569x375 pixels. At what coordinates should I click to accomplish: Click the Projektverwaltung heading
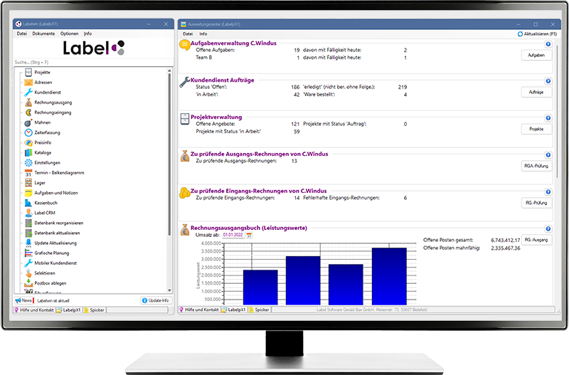[x=216, y=117]
